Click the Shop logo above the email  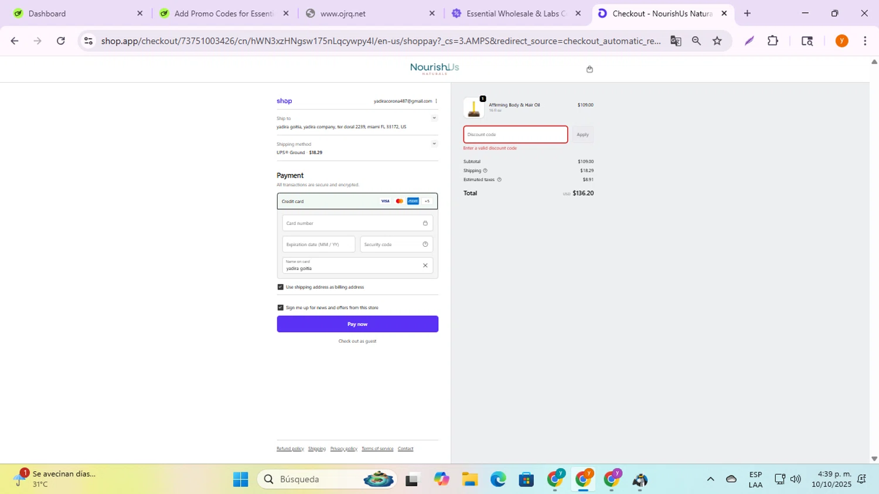pos(284,101)
